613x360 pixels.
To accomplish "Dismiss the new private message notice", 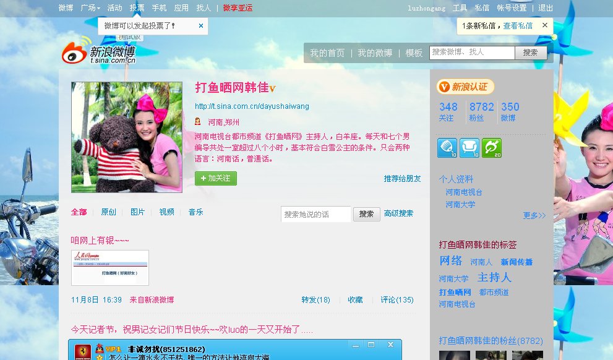I will coord(544,25).
